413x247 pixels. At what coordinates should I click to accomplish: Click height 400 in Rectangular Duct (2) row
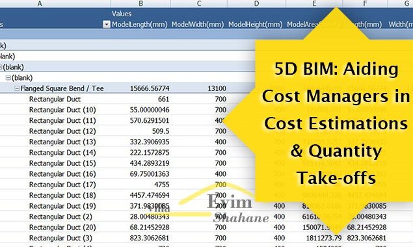[x=279, y=216]
